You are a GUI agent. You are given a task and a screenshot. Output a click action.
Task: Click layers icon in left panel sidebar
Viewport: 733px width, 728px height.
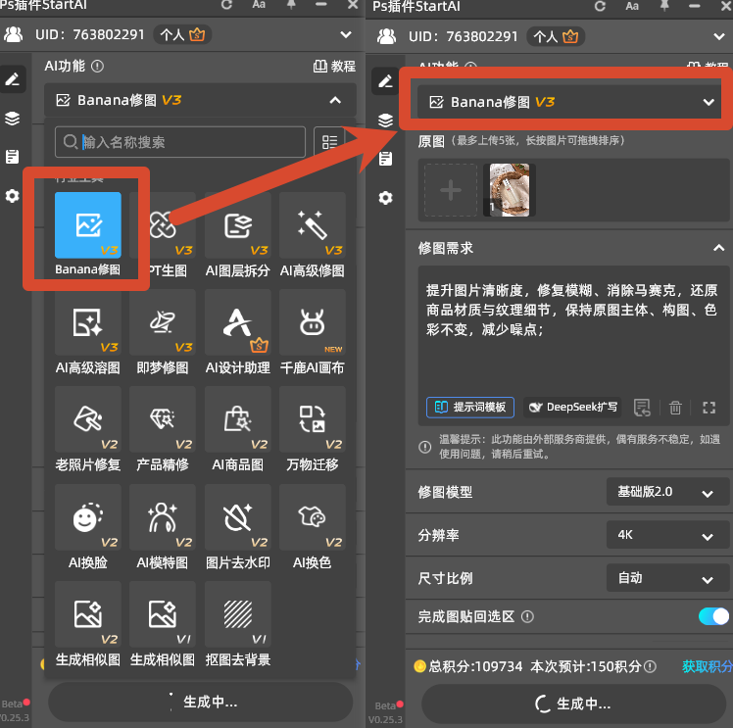point(12,119)
